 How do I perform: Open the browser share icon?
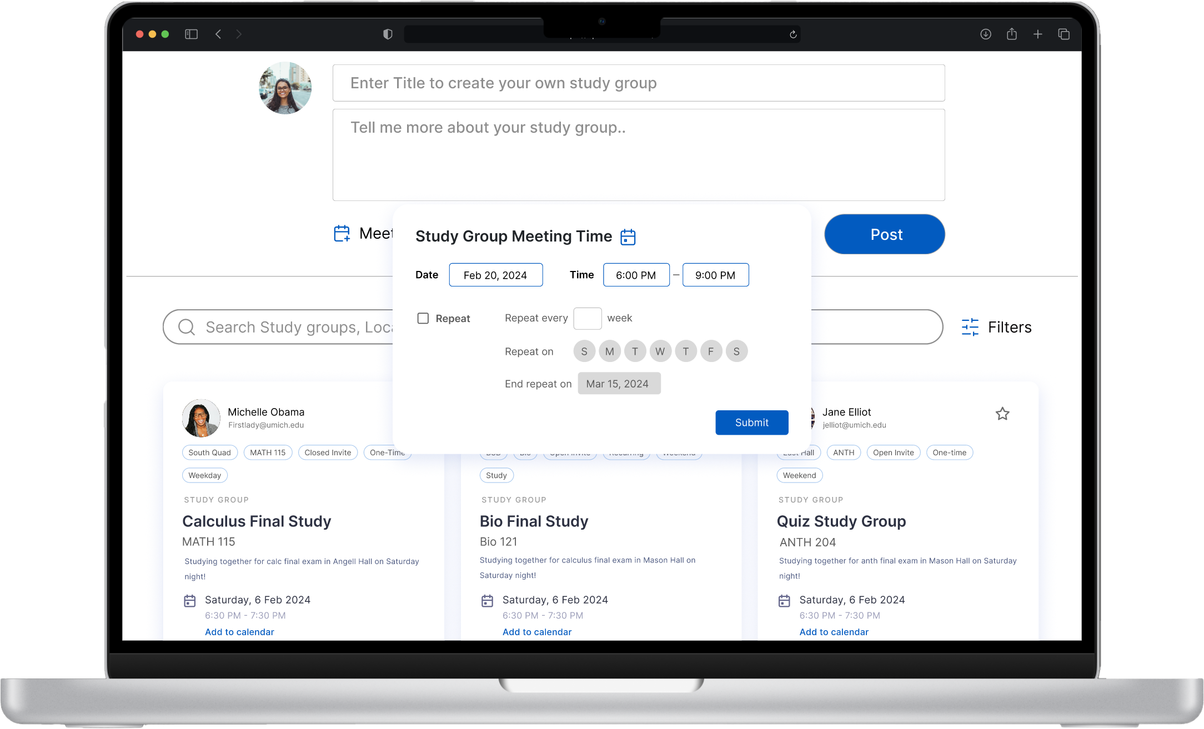click(1011, 34)
